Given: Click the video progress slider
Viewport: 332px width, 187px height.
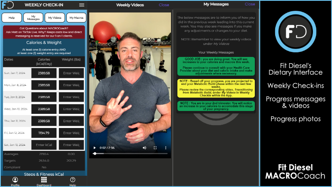Looking at the screenshot, I should (x=130, y=153).
